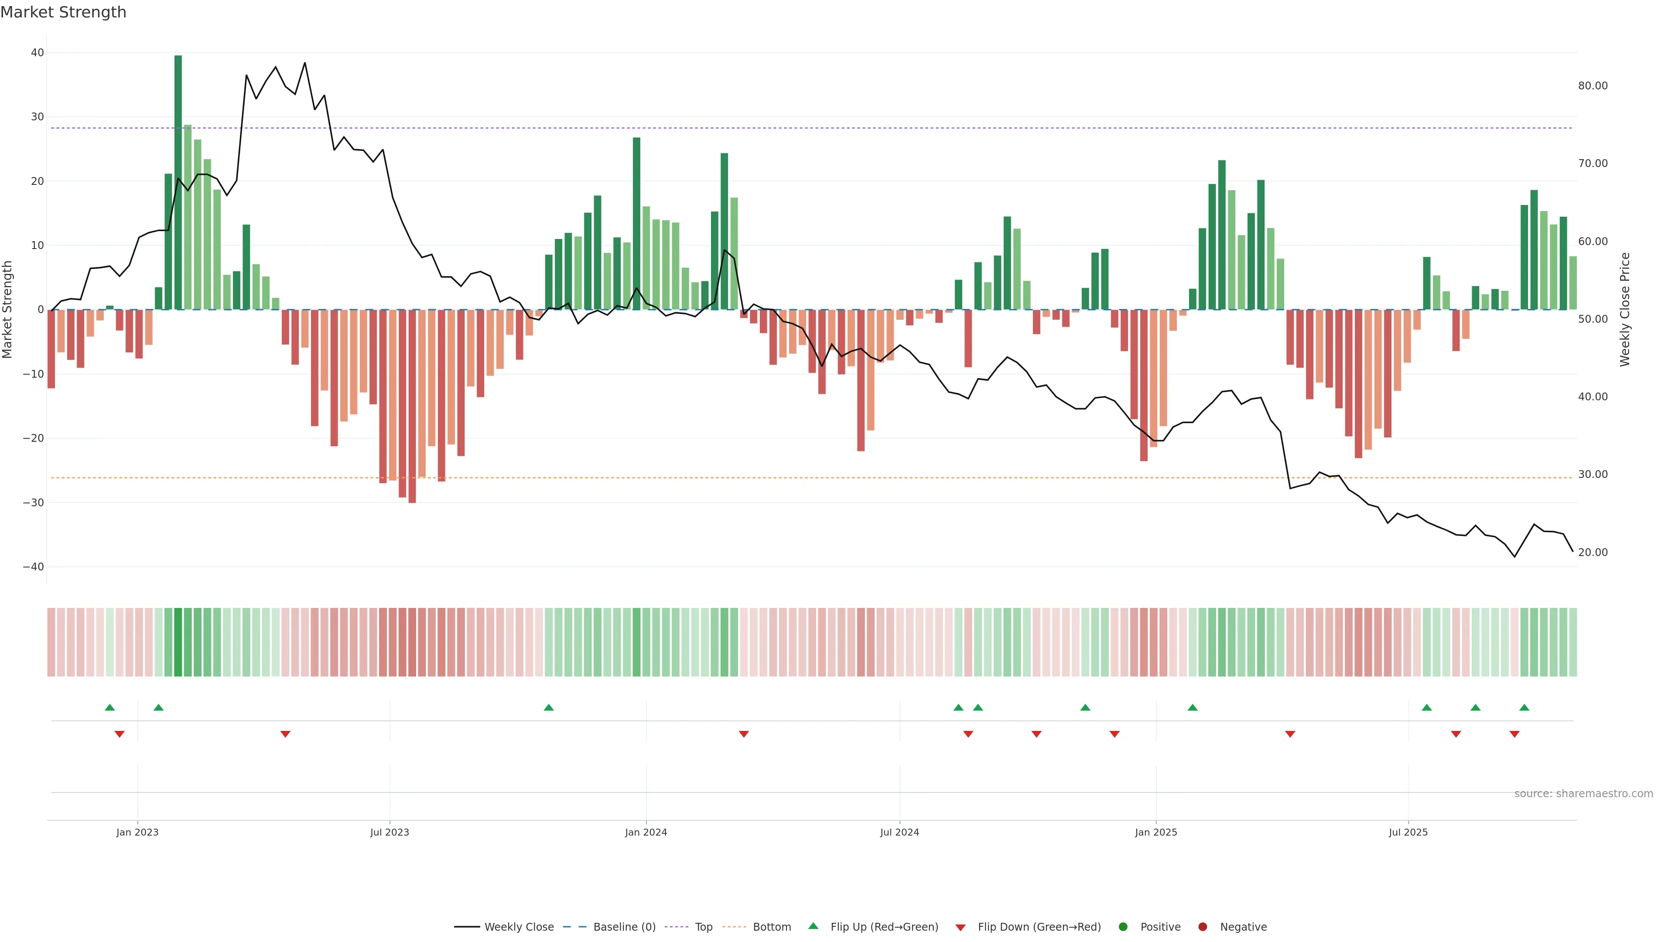
Task: Click Flip Up (Red→Green) legend triangle icon
Action: 813,926
